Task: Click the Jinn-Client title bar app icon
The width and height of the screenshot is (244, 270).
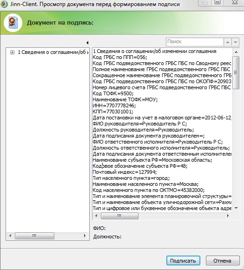Action: [4, 4]
